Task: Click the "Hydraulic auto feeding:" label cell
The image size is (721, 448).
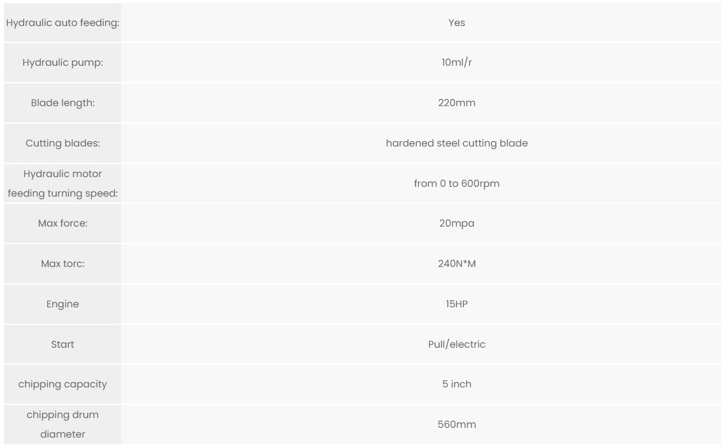Action: point(63,23)
